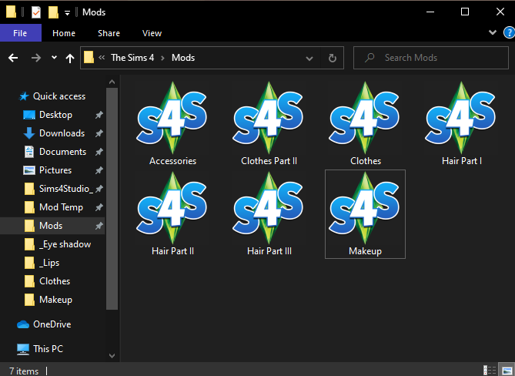Open the File menu
This screenshot has width=515, height=376.
[x=20, y=33]
